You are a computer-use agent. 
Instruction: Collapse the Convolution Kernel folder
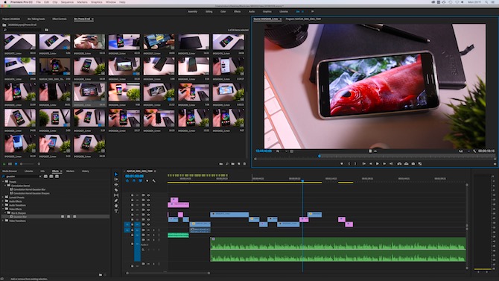(x=5, y=186)
